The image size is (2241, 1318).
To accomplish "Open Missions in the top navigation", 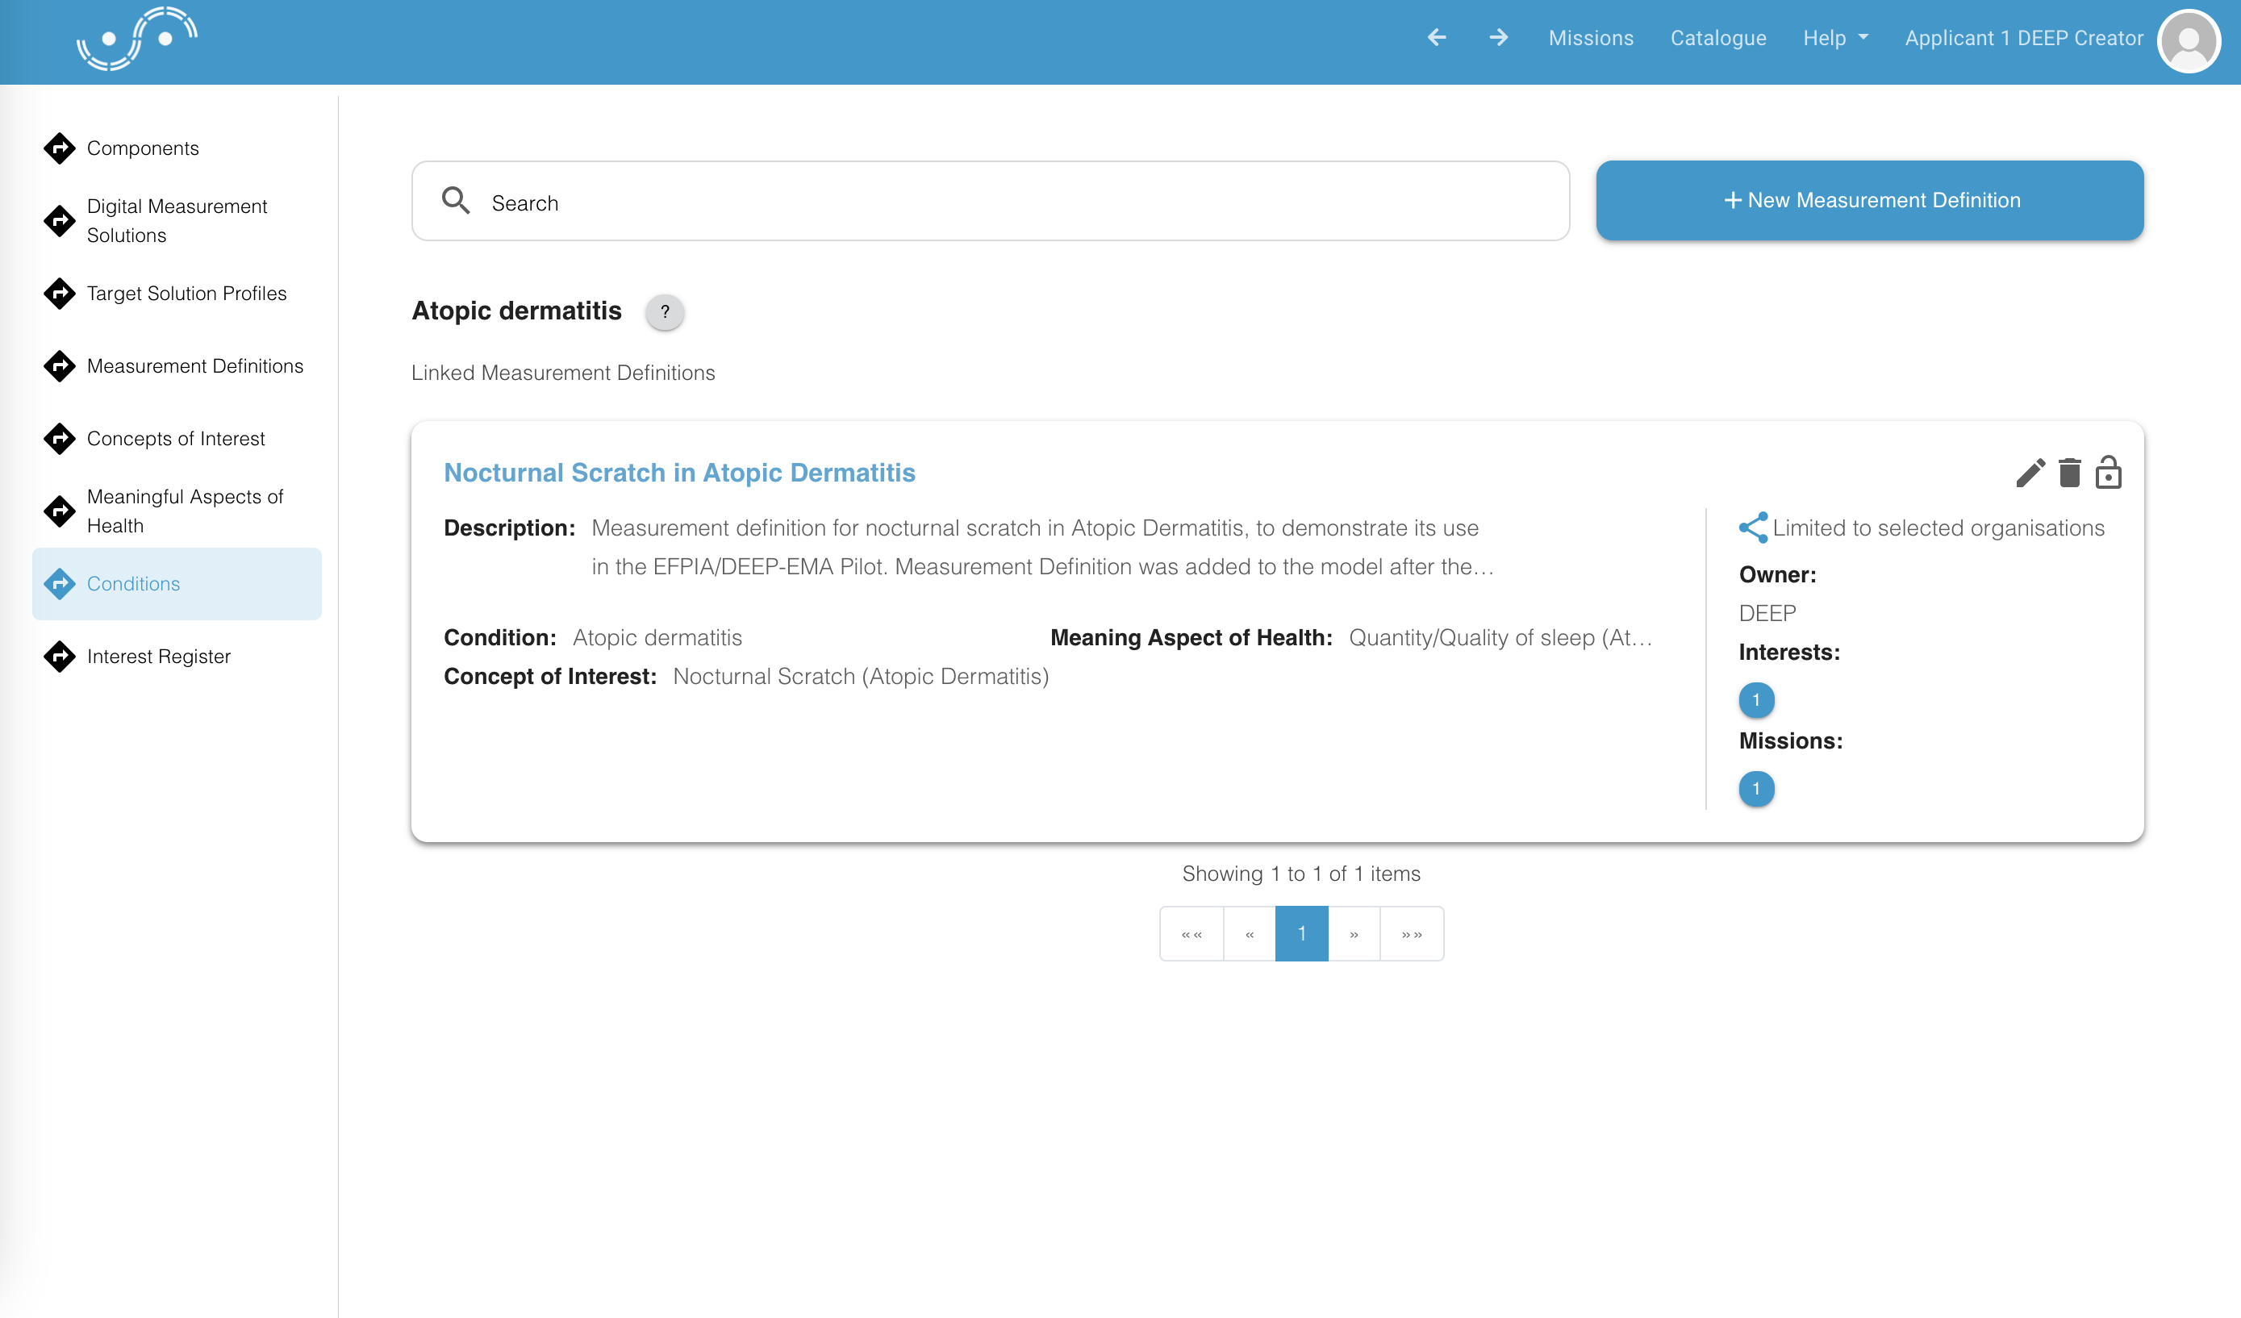I will pos(1591,38).
